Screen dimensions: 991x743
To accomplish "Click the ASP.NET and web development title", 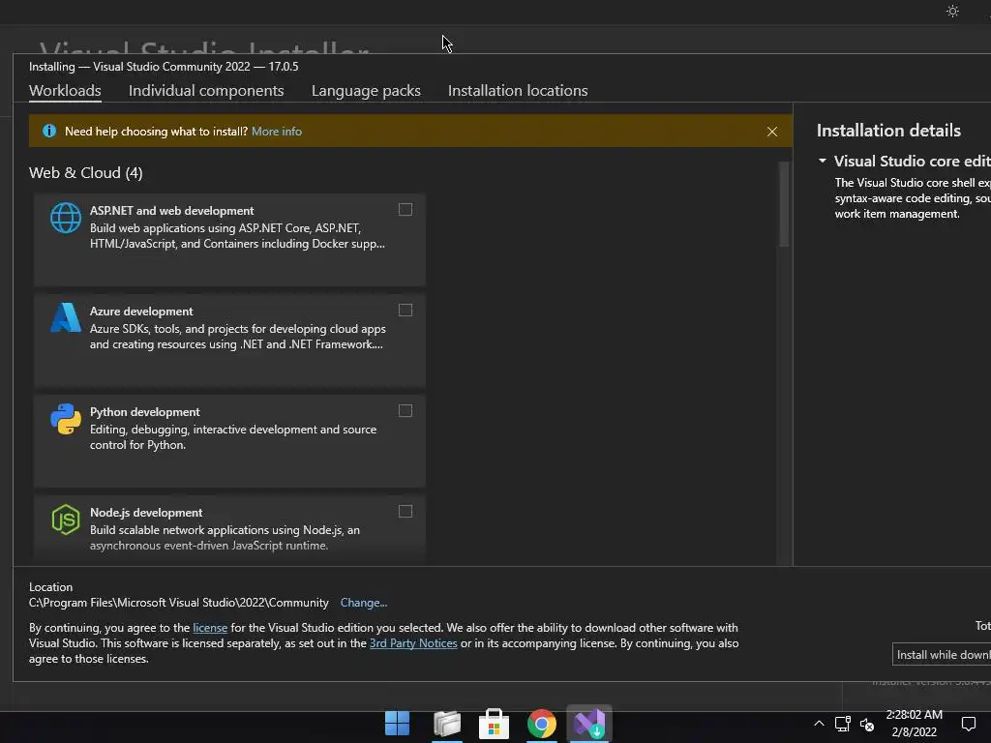I will 172,210.
